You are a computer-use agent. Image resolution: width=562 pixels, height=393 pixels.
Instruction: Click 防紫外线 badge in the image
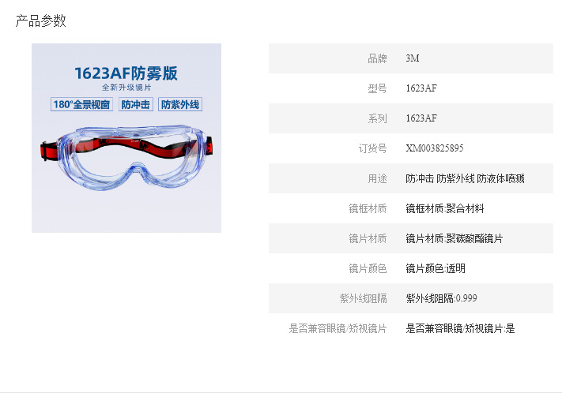tap(180, 104)
